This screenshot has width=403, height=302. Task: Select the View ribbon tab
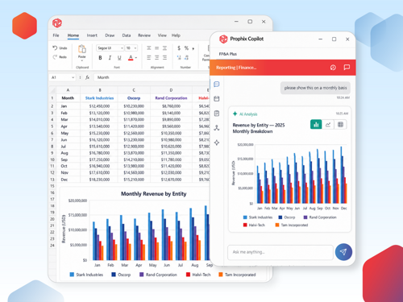point(162,35)
